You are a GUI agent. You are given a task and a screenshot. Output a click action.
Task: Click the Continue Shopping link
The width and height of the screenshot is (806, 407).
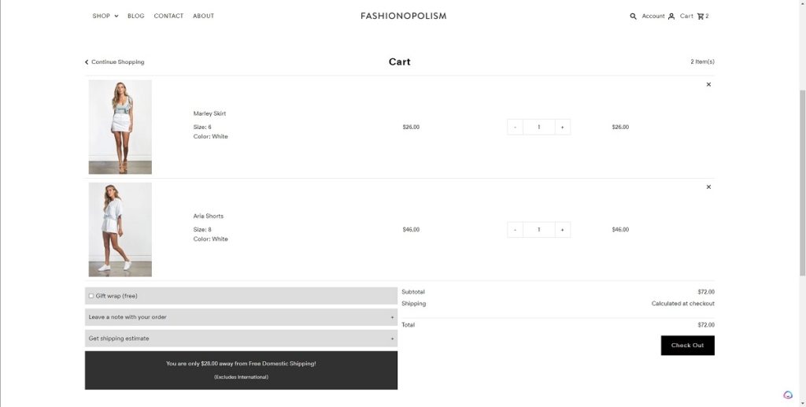pyautogui.click(x=115, y=62)
